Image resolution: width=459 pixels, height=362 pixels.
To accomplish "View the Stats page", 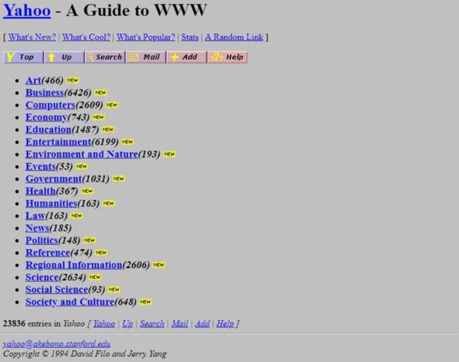I will (190, 37).
